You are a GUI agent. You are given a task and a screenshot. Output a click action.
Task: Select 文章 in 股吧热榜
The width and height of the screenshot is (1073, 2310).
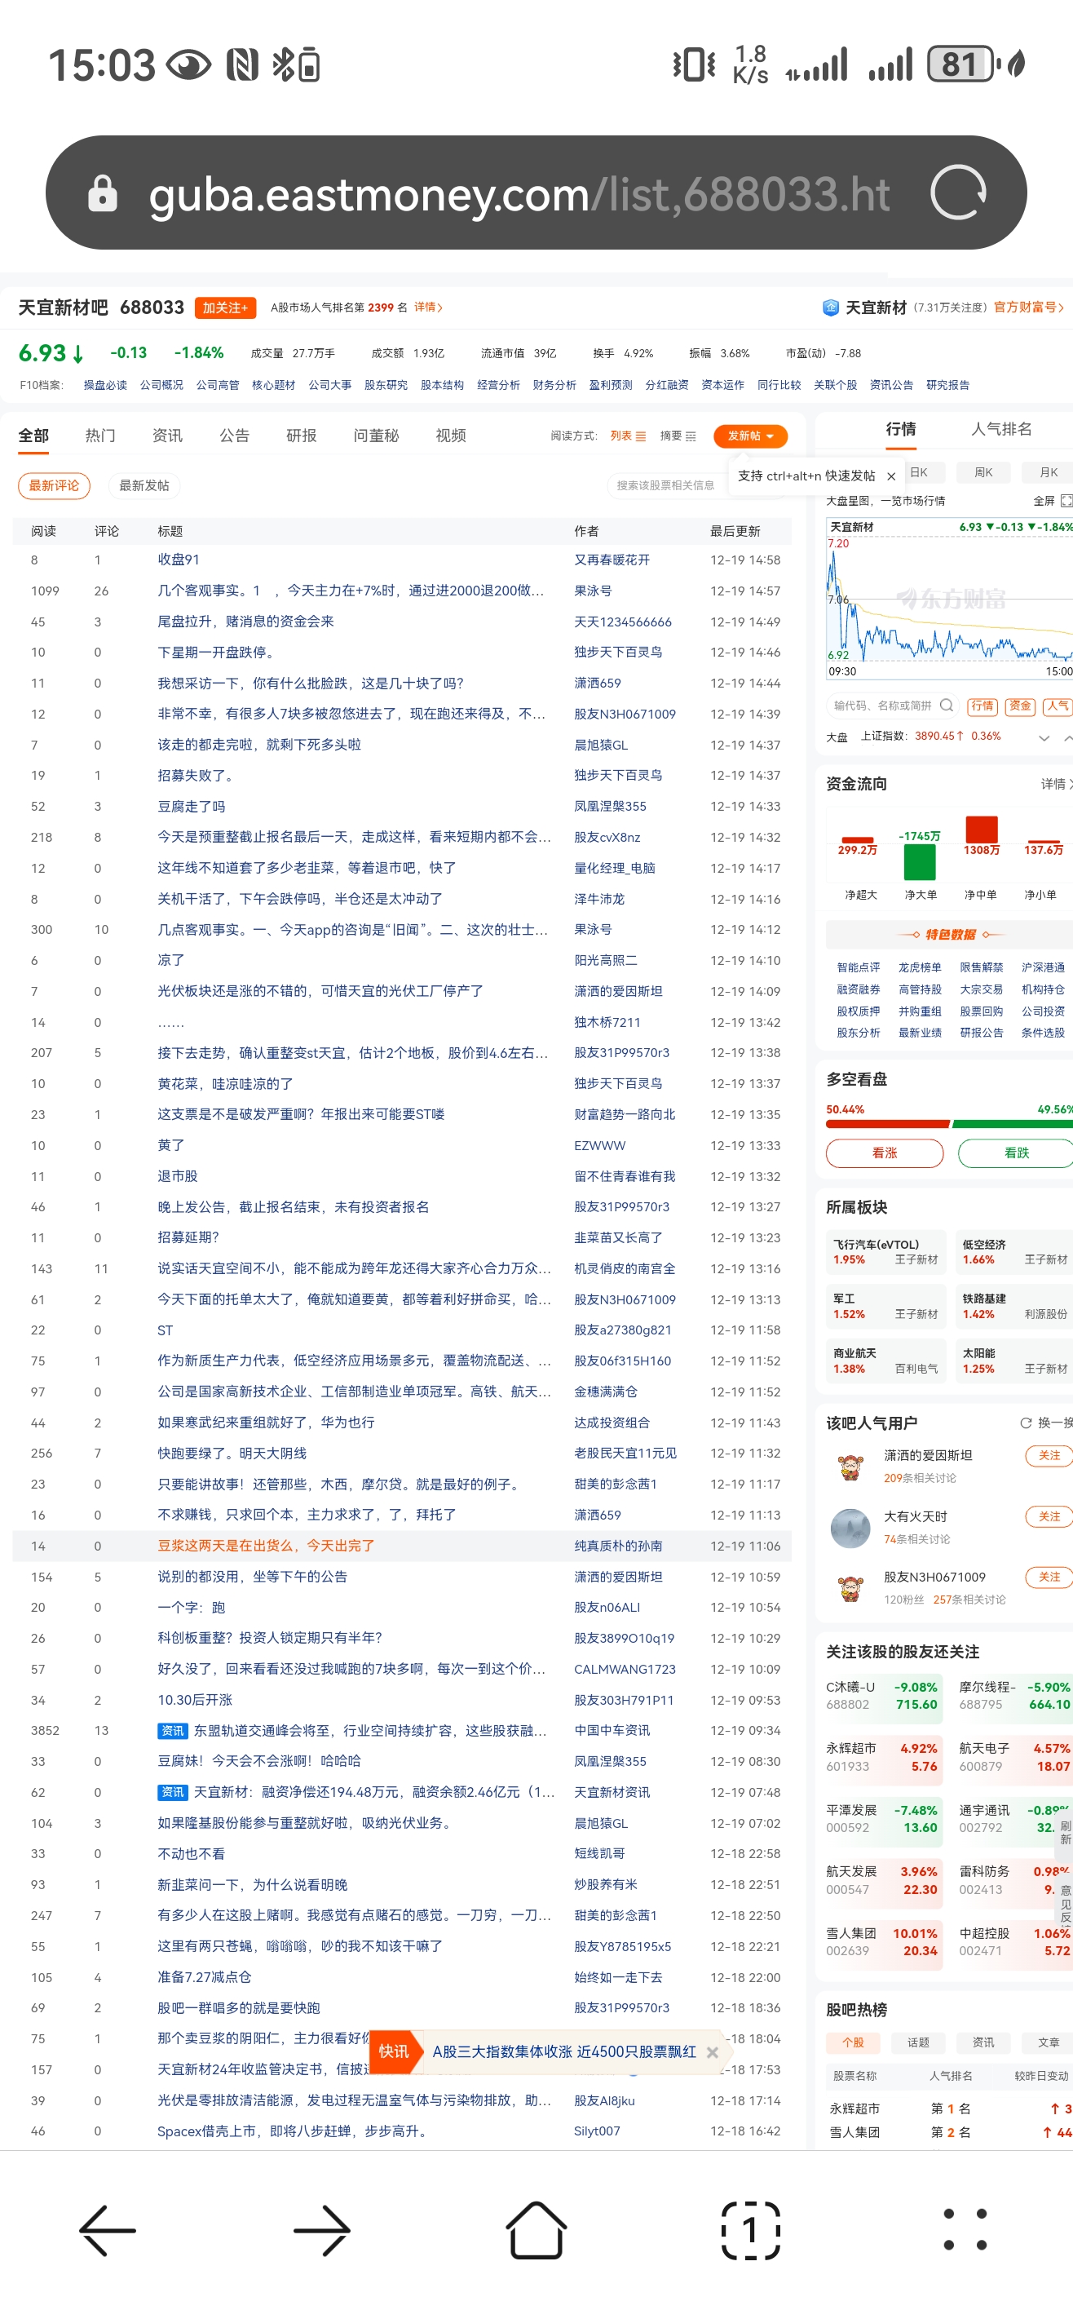click(1047, 2042)
